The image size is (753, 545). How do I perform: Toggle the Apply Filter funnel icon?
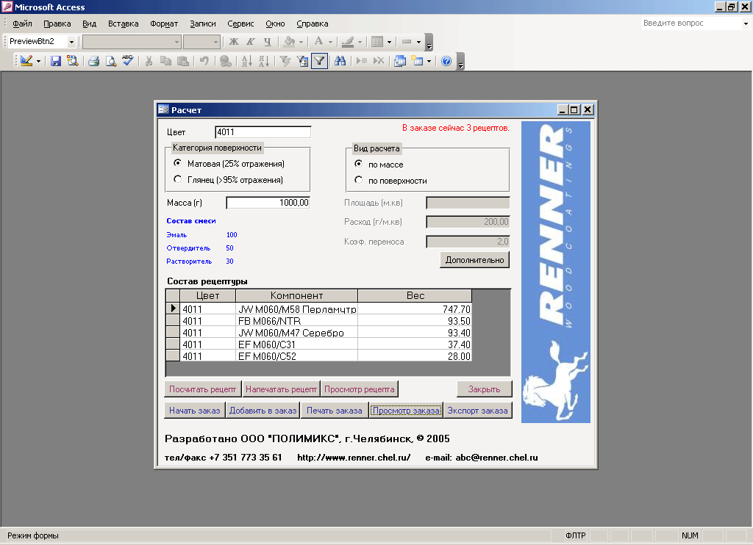[x=319, y=61]
